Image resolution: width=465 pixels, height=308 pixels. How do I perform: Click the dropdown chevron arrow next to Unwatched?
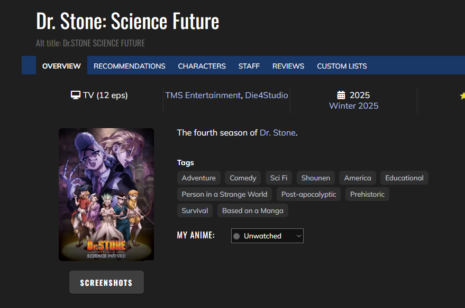299,236
